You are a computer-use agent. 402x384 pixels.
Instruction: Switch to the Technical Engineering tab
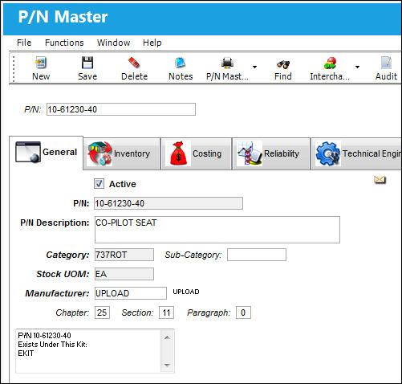coord(356,153)
